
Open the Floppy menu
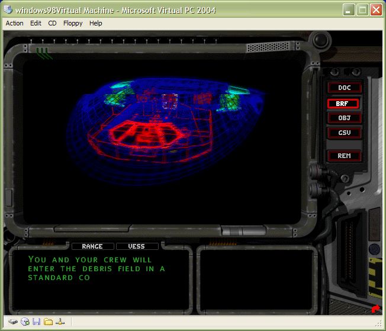72,23
